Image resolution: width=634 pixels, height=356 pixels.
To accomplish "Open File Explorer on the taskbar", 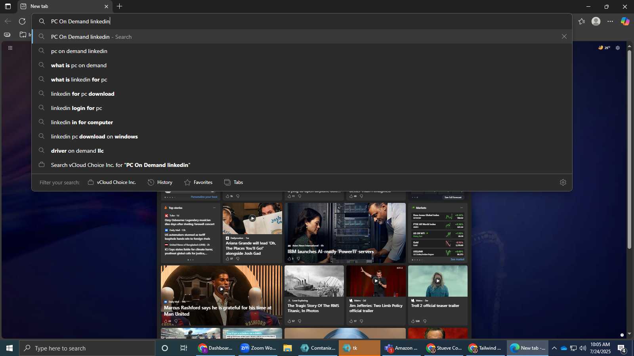I will point(288,348).
